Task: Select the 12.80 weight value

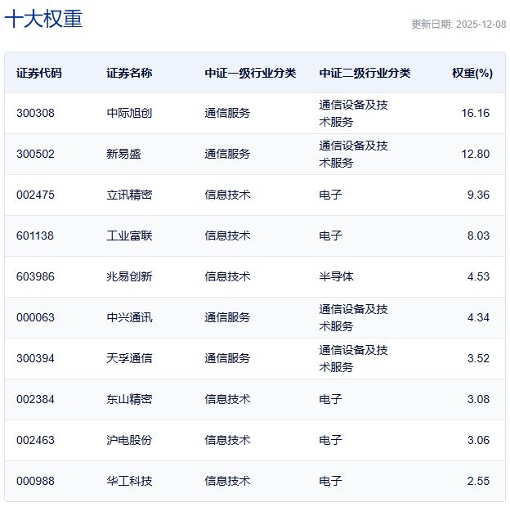Action: pyautogui.click(x=475, y=154)
